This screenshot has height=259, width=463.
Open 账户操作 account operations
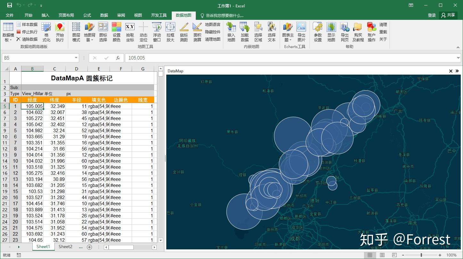coord(372,32)
